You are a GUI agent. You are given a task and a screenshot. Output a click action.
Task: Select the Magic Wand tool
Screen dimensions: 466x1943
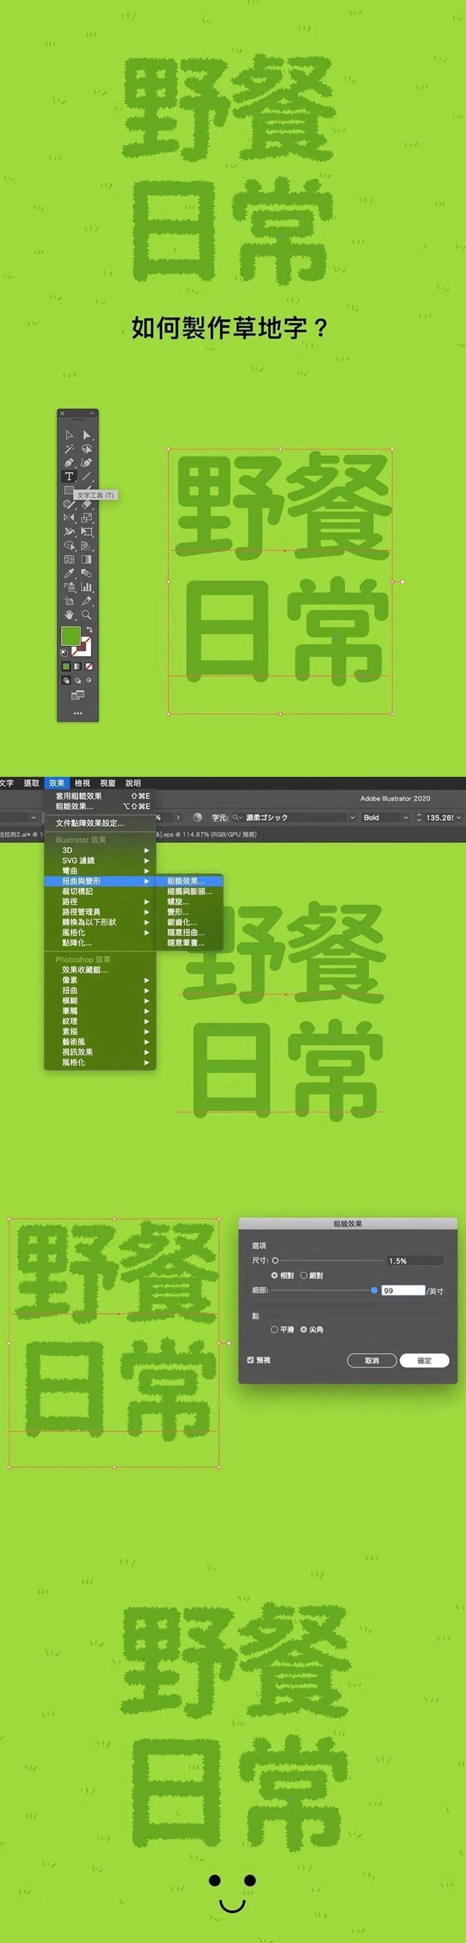(x=69, y=449)
